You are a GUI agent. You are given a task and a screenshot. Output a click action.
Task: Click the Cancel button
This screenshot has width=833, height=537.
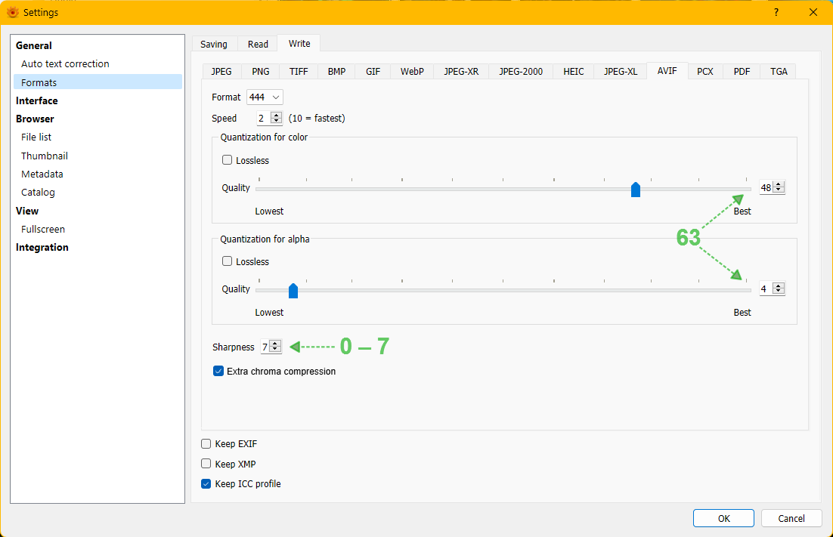click(x=791, y=518)
